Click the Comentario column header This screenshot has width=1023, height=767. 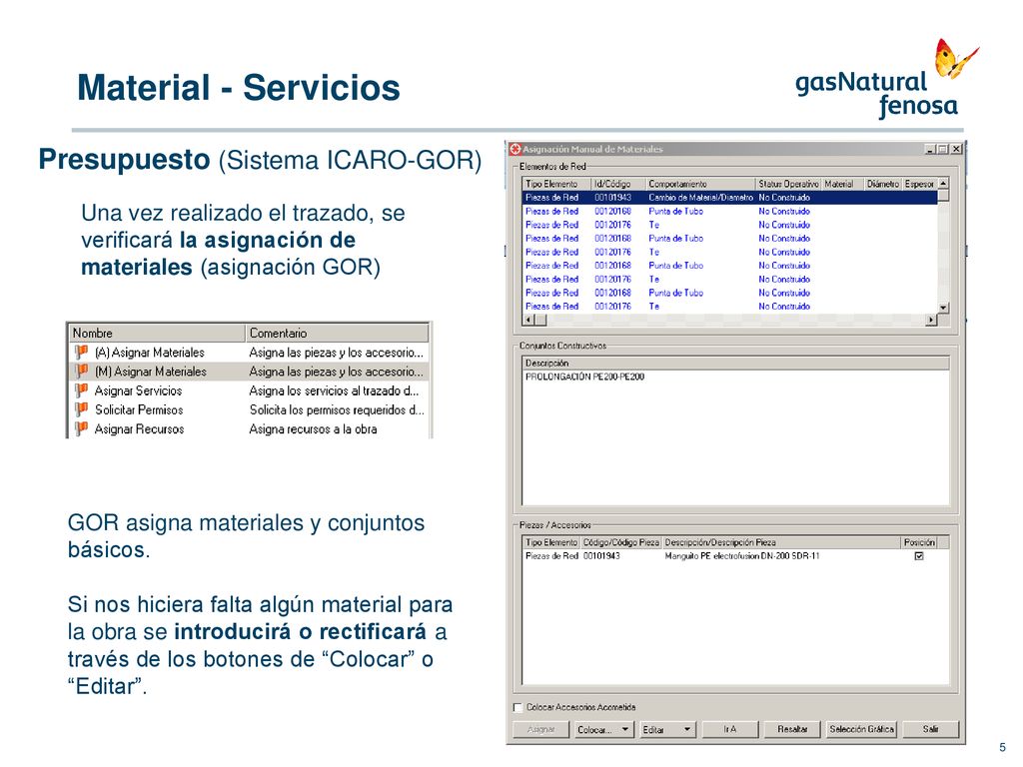click(x=338, y=333)
